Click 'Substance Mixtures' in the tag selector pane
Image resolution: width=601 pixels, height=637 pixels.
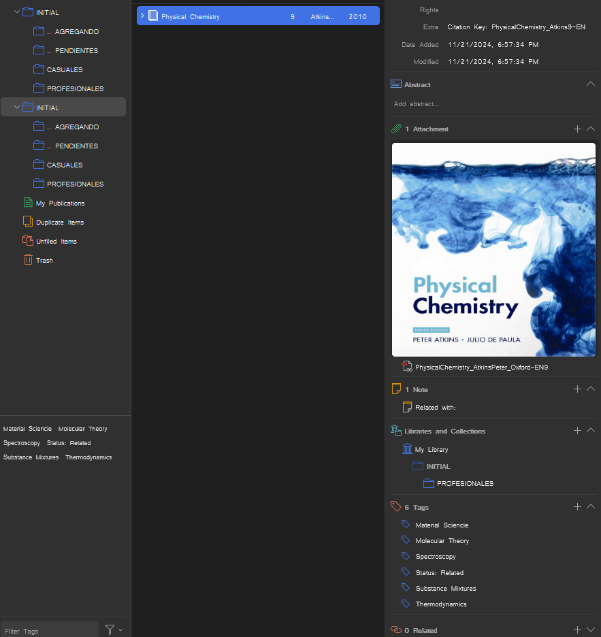point(31,457)
